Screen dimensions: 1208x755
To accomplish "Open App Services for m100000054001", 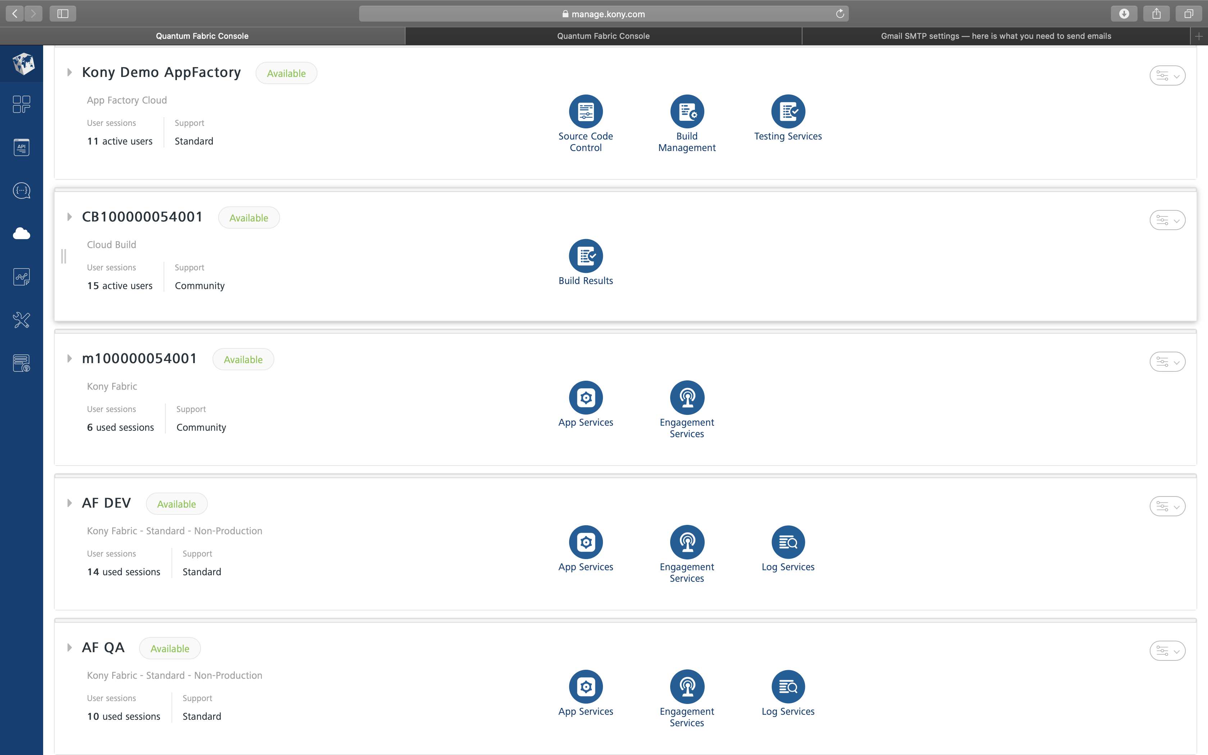I will coord(586,398).
